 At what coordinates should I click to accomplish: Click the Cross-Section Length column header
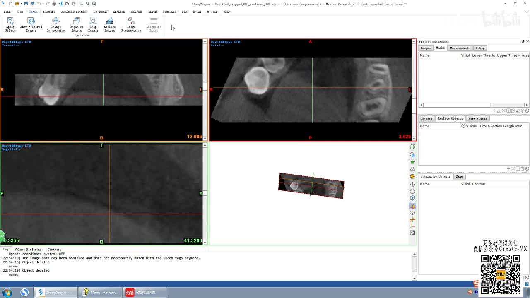tap(501, 126)
